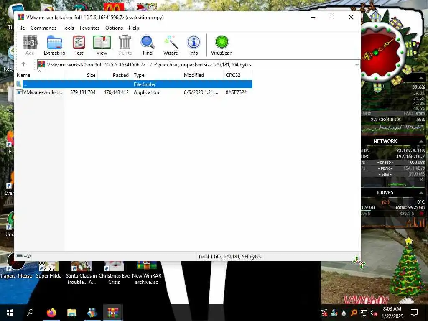Show archive Info
The height and width of the screenshot is (321, 428).
click(194, 45)
